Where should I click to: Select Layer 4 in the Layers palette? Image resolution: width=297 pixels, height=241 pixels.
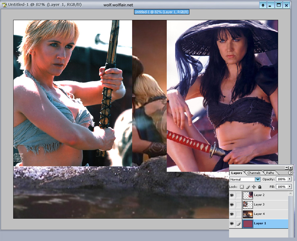pos(265,214)
